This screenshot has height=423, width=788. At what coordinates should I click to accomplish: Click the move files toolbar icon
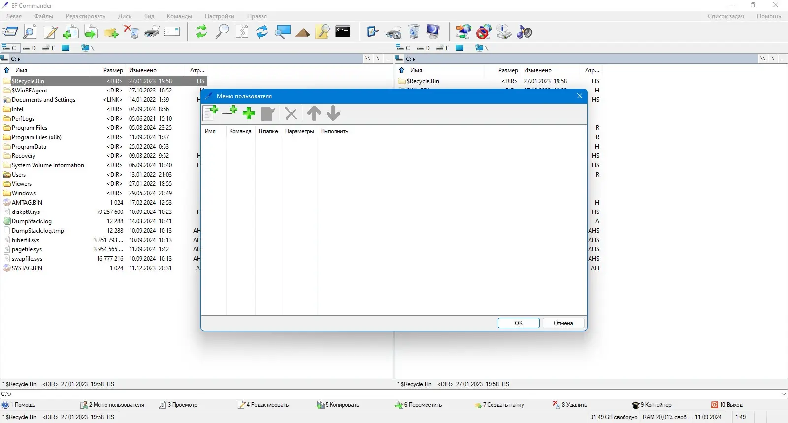(x=91, y=32)
